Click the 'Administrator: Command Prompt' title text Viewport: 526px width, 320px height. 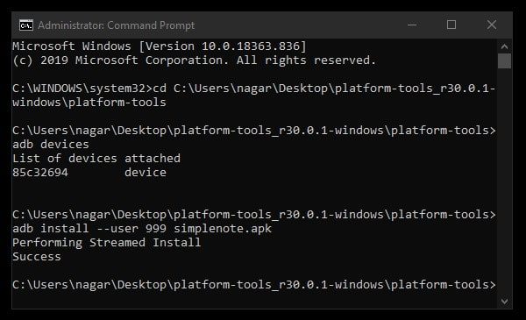point(116,25)
